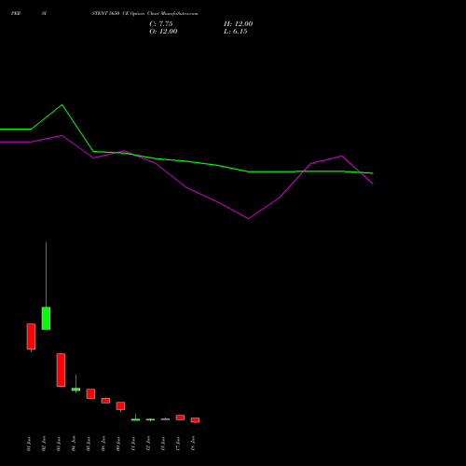Click the peak of the green indicator line

click(62, 104)
